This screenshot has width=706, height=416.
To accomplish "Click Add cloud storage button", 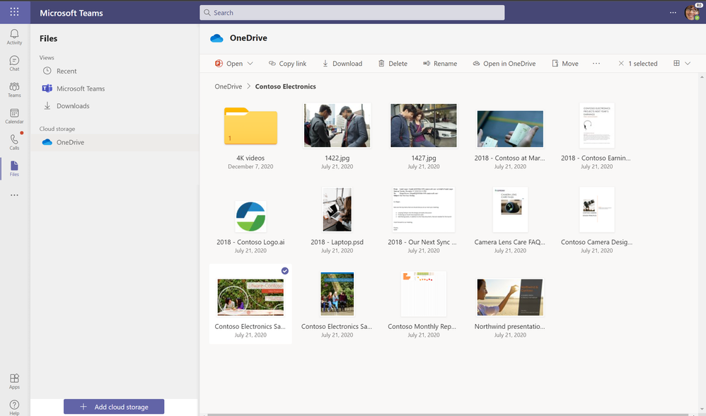I will 114,407.
